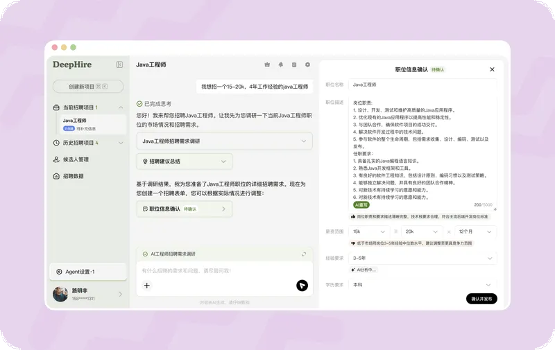Click the 确认并发布 button
The image size is (555, 350).
coord(481,299)
